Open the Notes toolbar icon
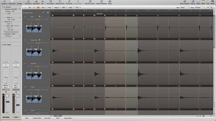This screenshot has width=216, height=121. coord(203,1)
